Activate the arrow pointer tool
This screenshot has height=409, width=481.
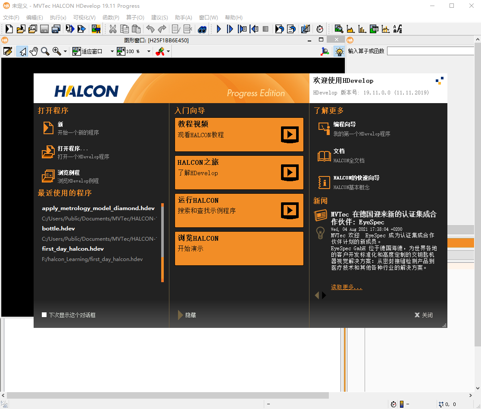point(23,51)
